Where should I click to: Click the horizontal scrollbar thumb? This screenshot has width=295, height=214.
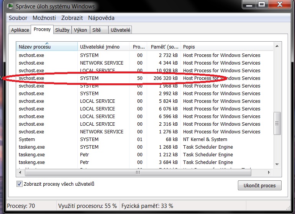coord(138,172)
